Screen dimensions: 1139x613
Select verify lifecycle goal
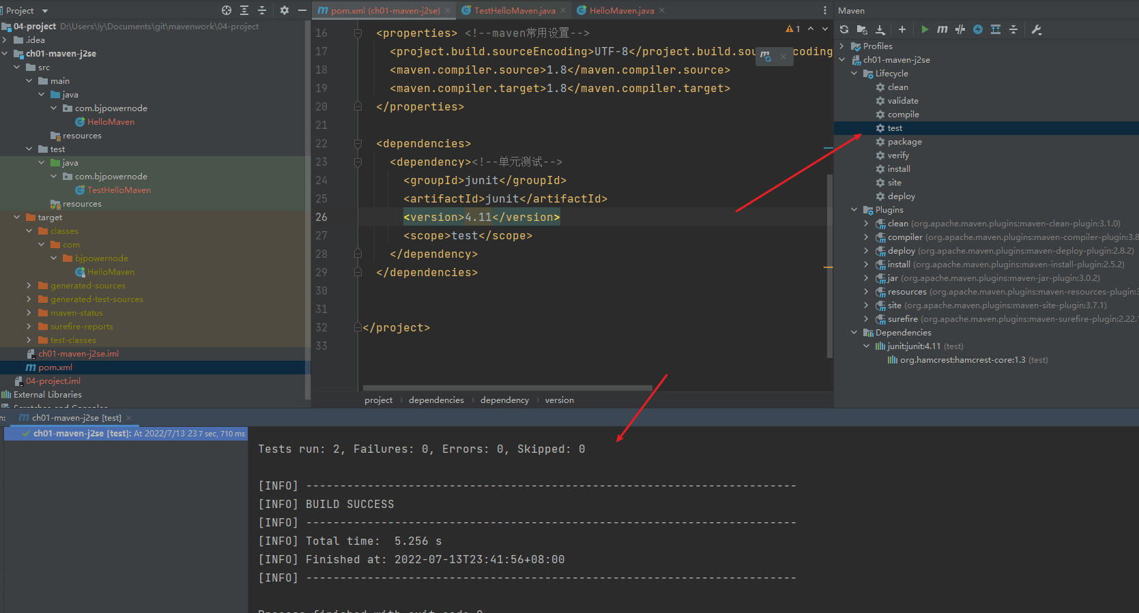point(898,155)
